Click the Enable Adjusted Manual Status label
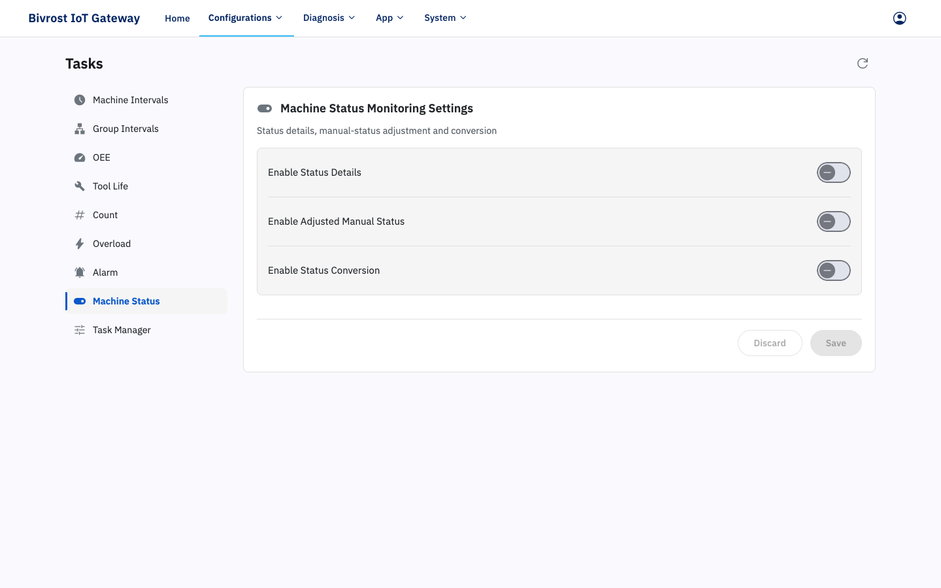 click(x=336, y=221)
